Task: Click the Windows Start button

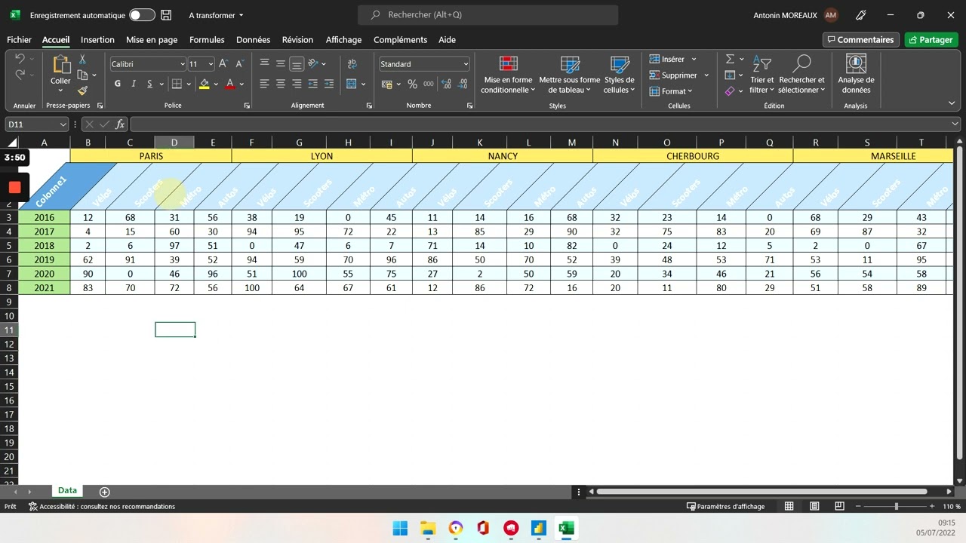Action: 400,528
